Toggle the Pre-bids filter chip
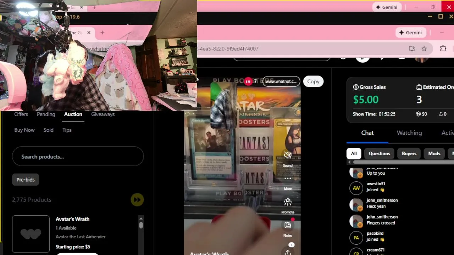454x255 pixels. pyautogui.click(x=26, y=180)
